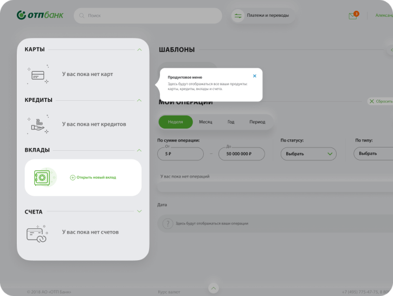Click Открыть новый вклад link

pos(93,177)
